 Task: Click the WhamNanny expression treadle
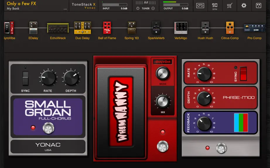[121, 113]
